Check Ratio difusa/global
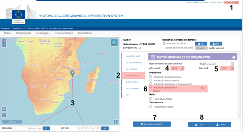The width and height of the screenshot is (245, 132). (x=150, y=98)
